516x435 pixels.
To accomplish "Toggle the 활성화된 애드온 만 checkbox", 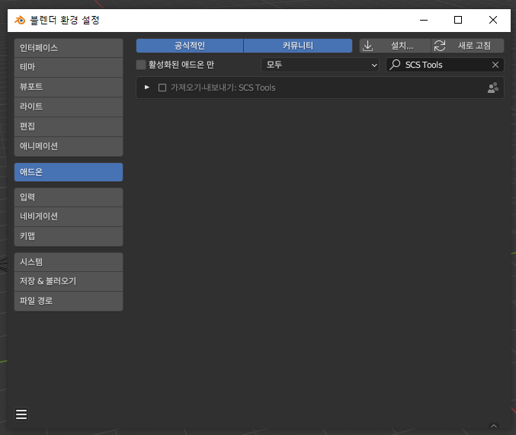I will pos(141,65).
